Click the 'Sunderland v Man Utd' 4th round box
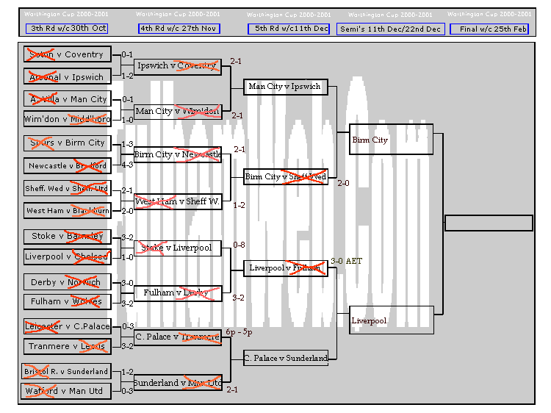Image resolution: width=551 pixels, height=413 pixels. coord(178,383)
